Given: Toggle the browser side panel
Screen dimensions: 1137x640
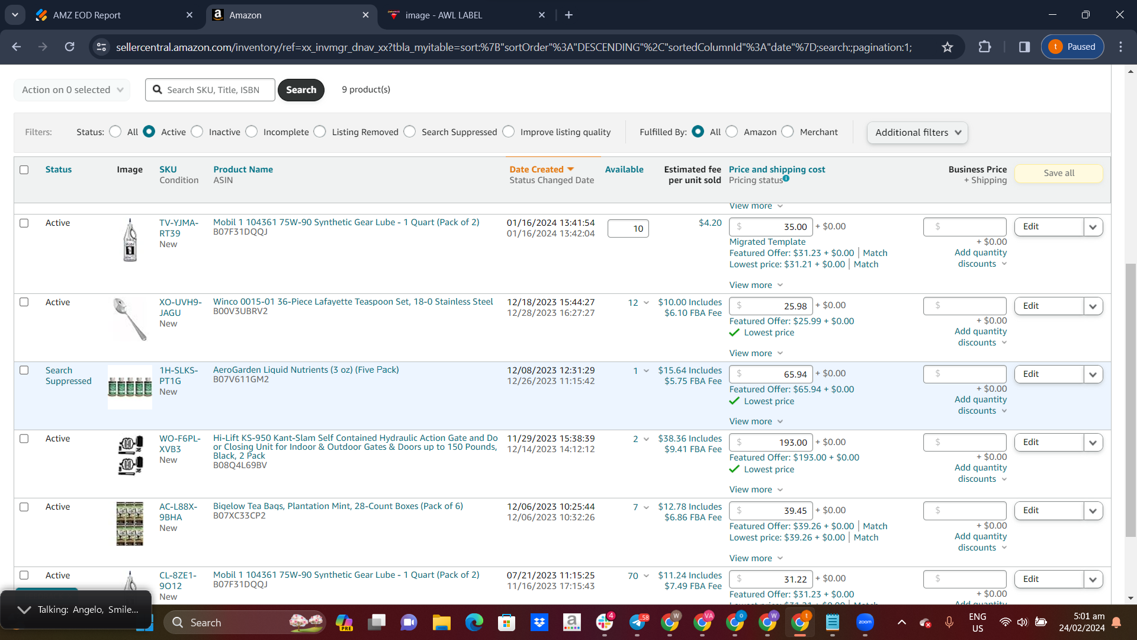Looking at the screenshot, I should click(x=1024, y=47).
